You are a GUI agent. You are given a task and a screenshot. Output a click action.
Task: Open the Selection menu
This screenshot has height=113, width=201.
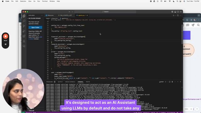(x=23, y=1)
